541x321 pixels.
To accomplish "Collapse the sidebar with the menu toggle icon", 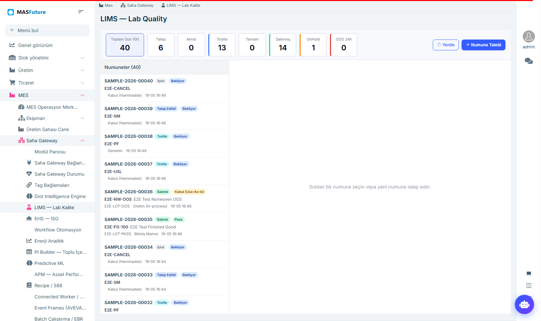I will coord(81,12).
